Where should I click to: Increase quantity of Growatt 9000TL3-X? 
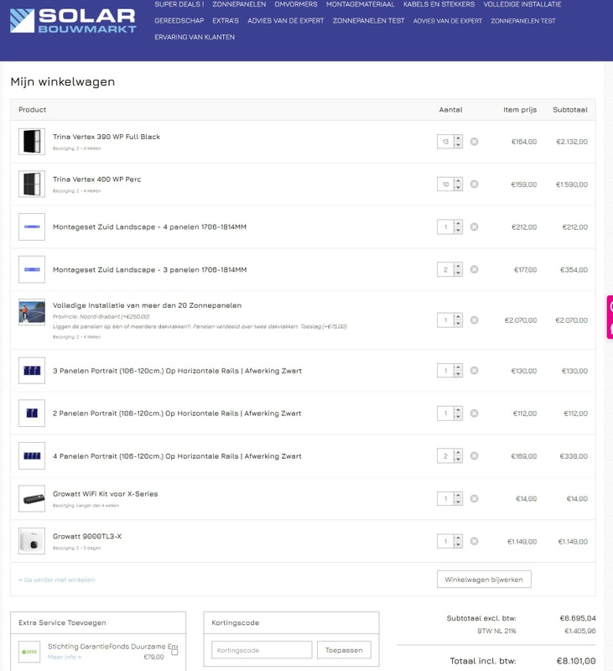pos(458,538)
